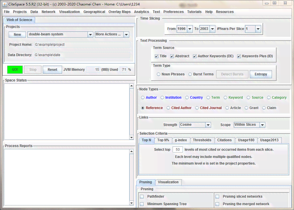294x210 pixels.
Task: Open the Geographical menu
Action: coord(94,12)
